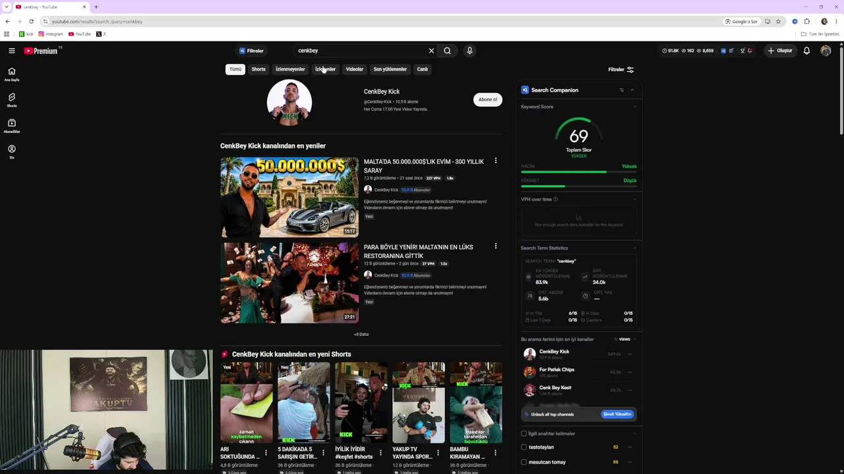
Task: Select the Tümü filter chip
Action: click(235, 69)
